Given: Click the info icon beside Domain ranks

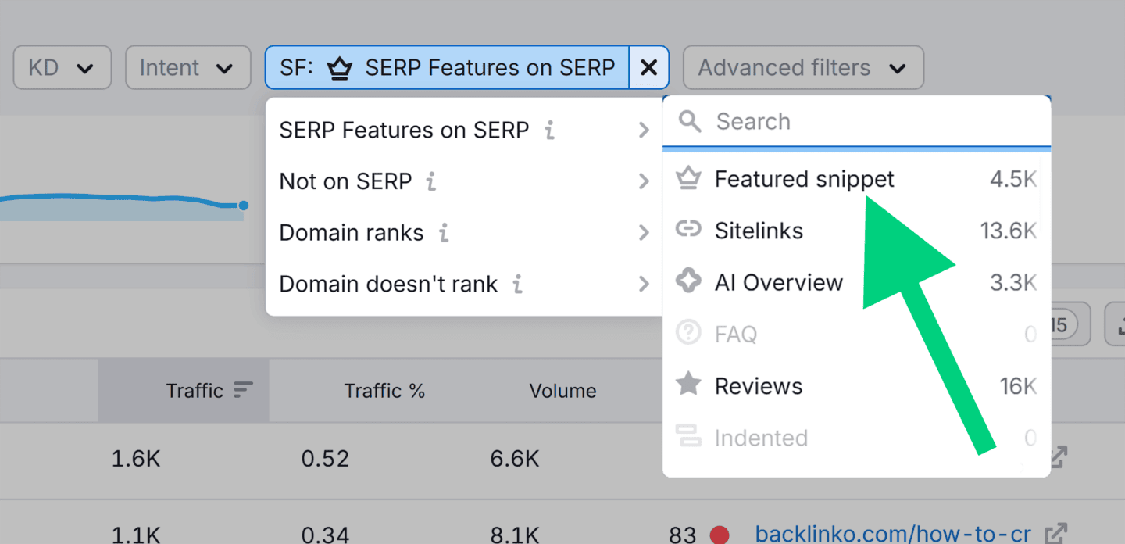Looking at the screenshot, I should tap(443, 233).
